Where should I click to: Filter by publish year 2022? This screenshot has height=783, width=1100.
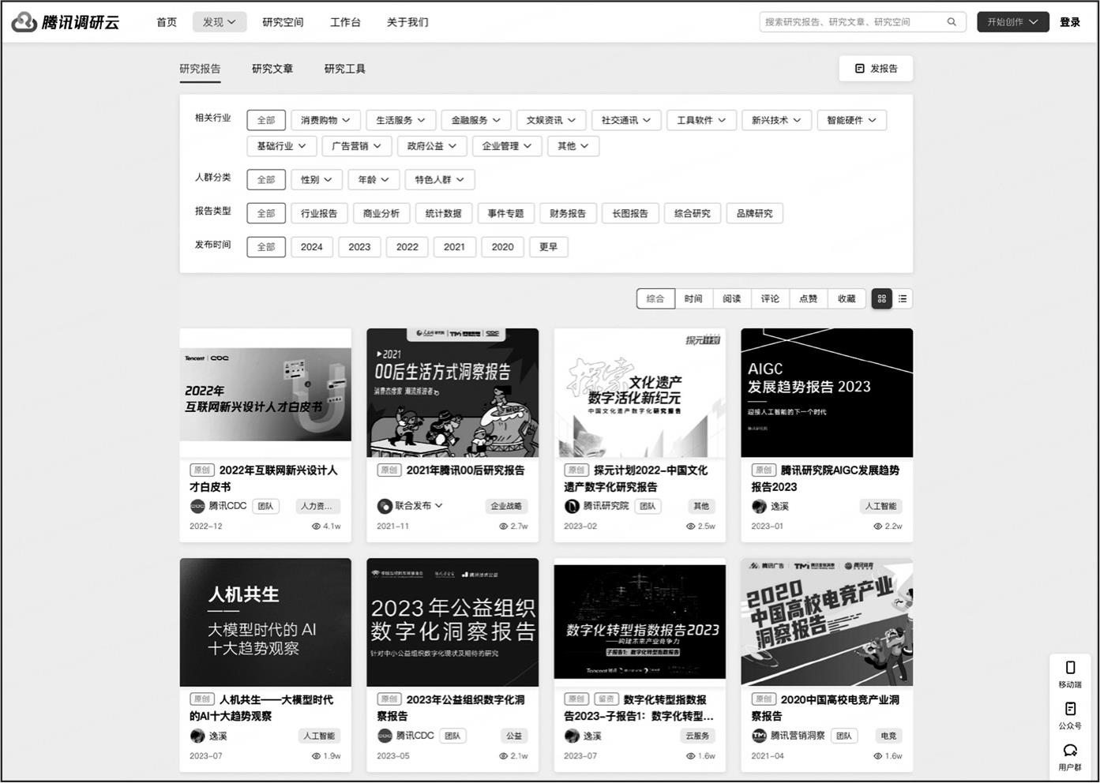coord(407,247)
